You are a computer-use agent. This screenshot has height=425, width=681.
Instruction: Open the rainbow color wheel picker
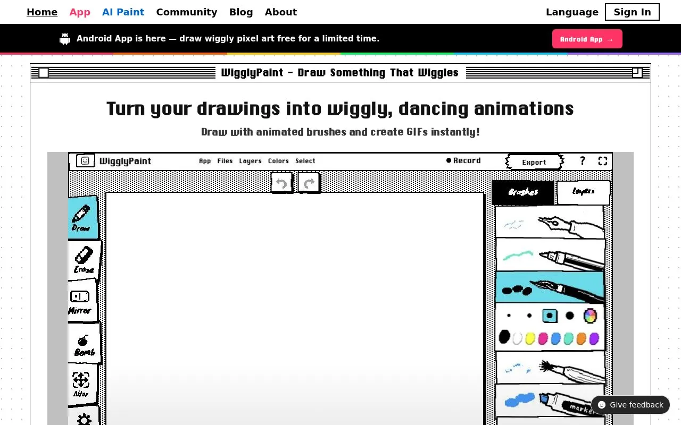click(590, 316)
